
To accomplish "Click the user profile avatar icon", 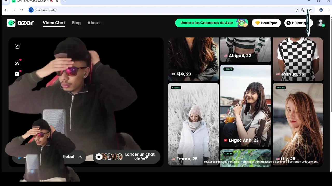I will tap(321, 23).
